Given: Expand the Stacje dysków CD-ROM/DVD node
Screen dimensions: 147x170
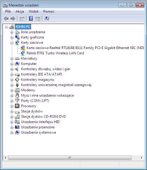Looking at the screenshot, I should tap(12, 117).
